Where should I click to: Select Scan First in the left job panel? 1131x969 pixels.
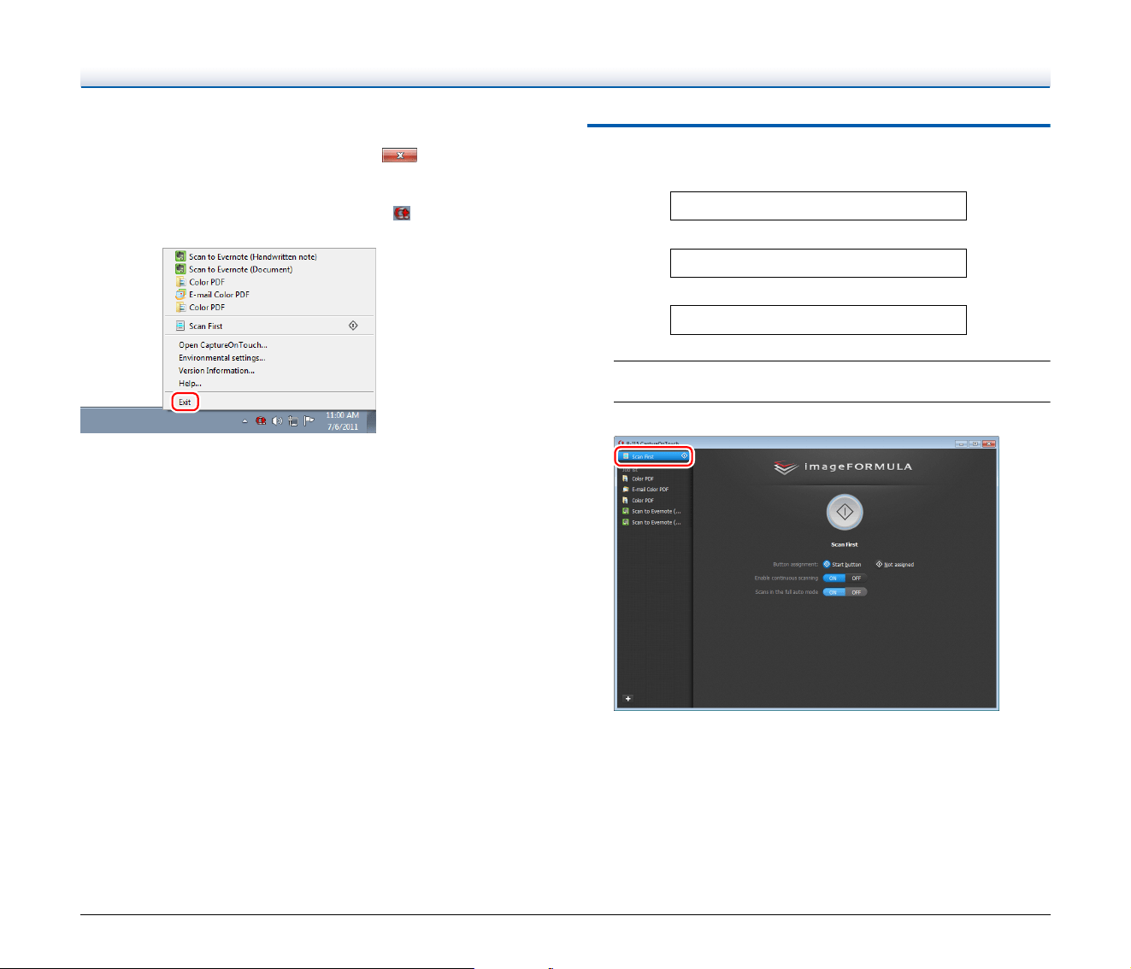[654, 456]
